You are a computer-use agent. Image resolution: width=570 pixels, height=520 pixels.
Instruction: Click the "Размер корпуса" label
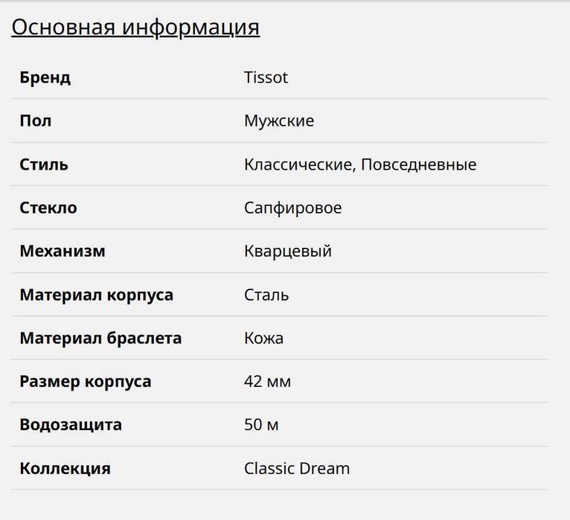point(86,382)
